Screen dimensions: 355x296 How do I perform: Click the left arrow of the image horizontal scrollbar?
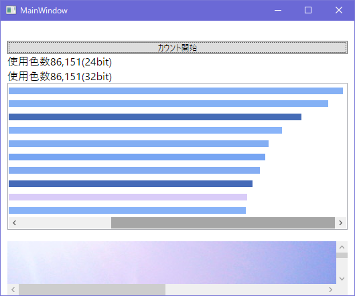point(13,290)
